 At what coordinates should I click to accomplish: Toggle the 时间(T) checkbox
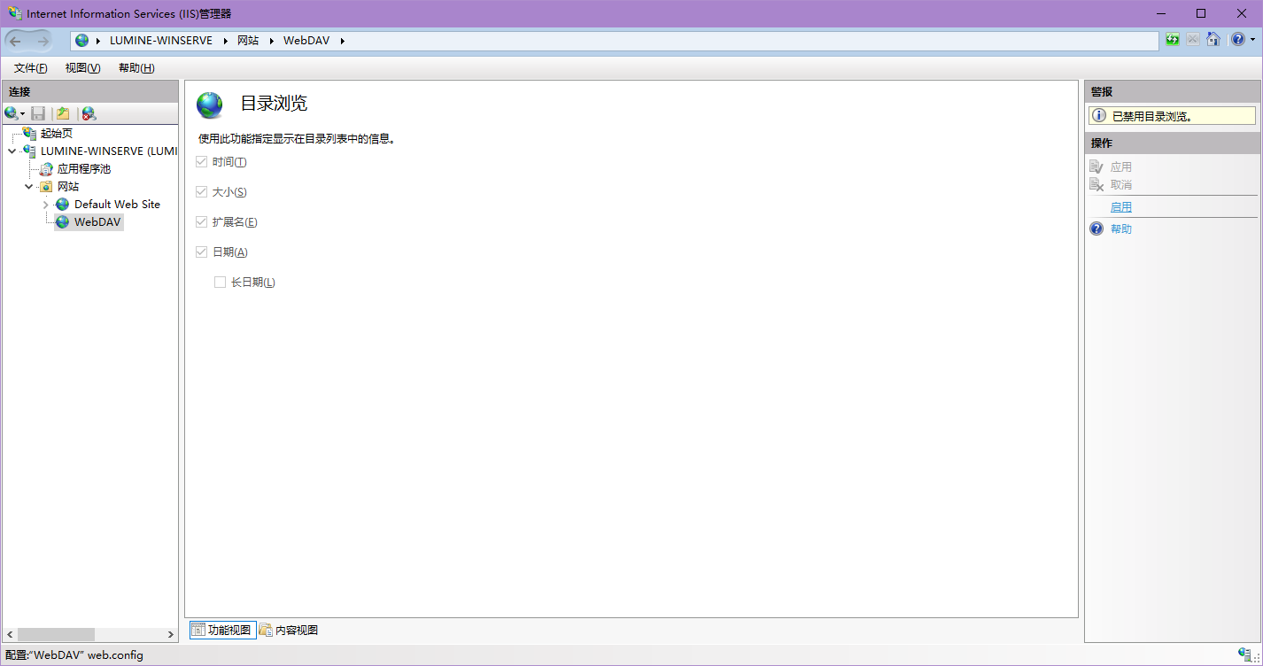pyautogui.click(x=202, y=162)
